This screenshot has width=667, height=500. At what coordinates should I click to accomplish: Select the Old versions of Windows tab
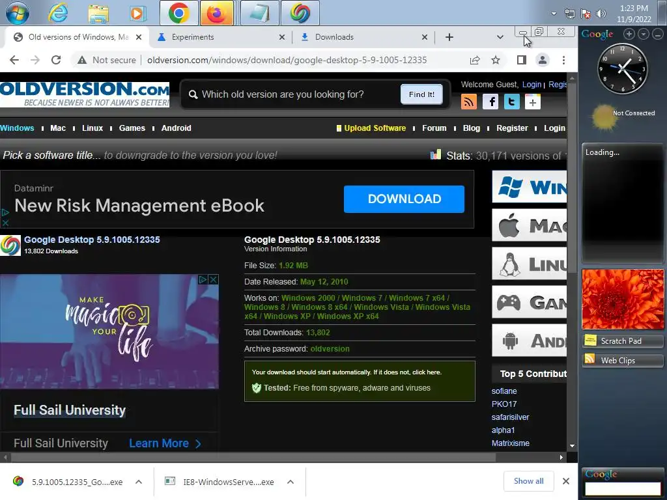click(78, 37)
